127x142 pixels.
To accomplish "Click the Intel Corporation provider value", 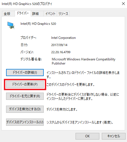I will (63, 38).
